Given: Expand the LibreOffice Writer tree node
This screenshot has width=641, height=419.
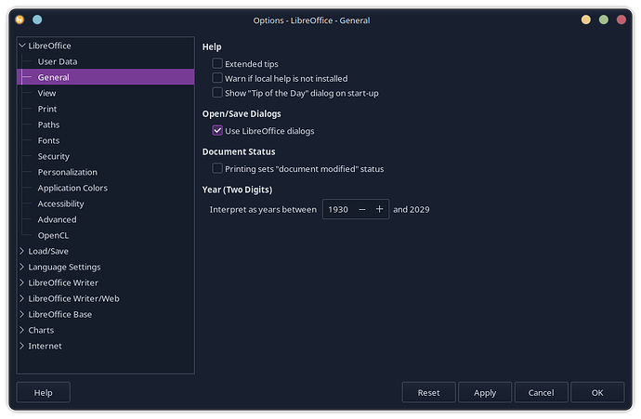Looking at the screenshot, I should pos(22,282).
